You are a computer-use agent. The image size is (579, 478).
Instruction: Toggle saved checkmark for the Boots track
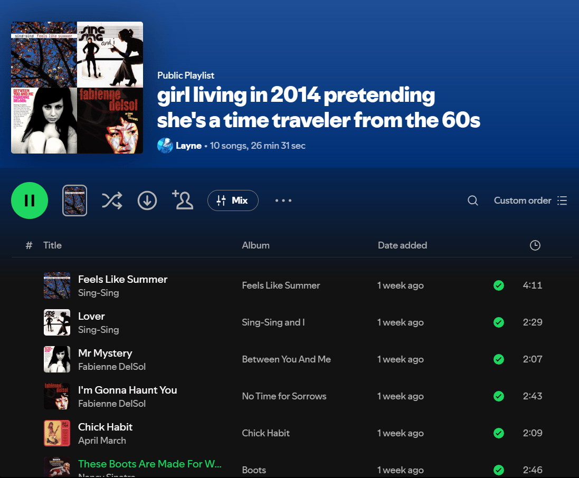click(x=499, y=470)
